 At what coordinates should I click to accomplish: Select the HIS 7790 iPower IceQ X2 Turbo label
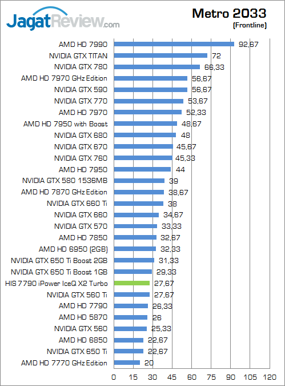57,283
